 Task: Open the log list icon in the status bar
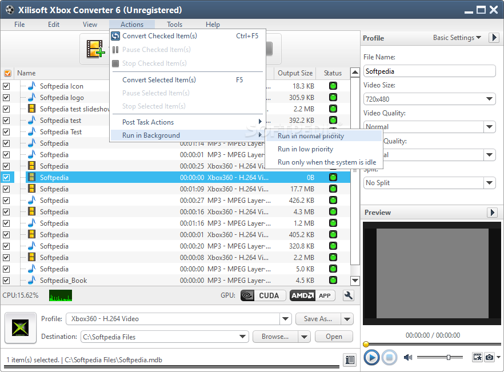pos(350,360)
